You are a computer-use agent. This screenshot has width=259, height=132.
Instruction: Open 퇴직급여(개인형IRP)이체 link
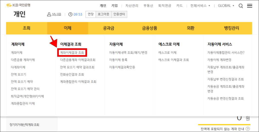coord(27,96)
